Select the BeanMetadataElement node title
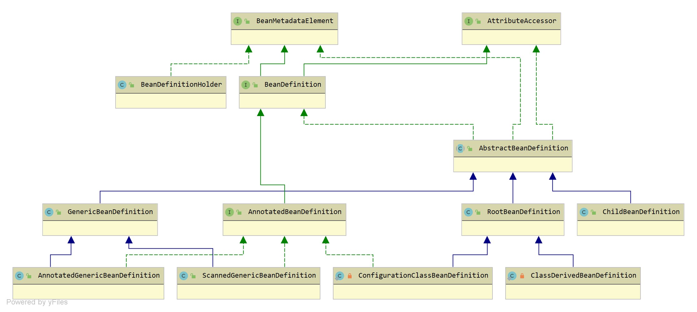This screenshot has height=312, width=697. [x=295, y=21]
